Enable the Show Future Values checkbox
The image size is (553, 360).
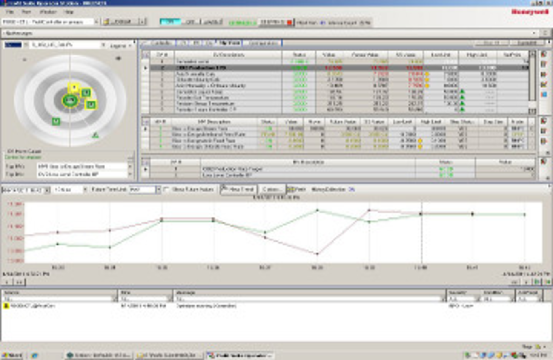[166, 189]
